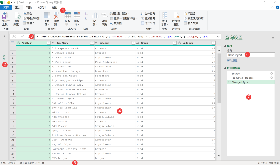Collapse the ribbon with the chevron arrow
The width and height of the screenshot is (280, 165).
[272, 7]
